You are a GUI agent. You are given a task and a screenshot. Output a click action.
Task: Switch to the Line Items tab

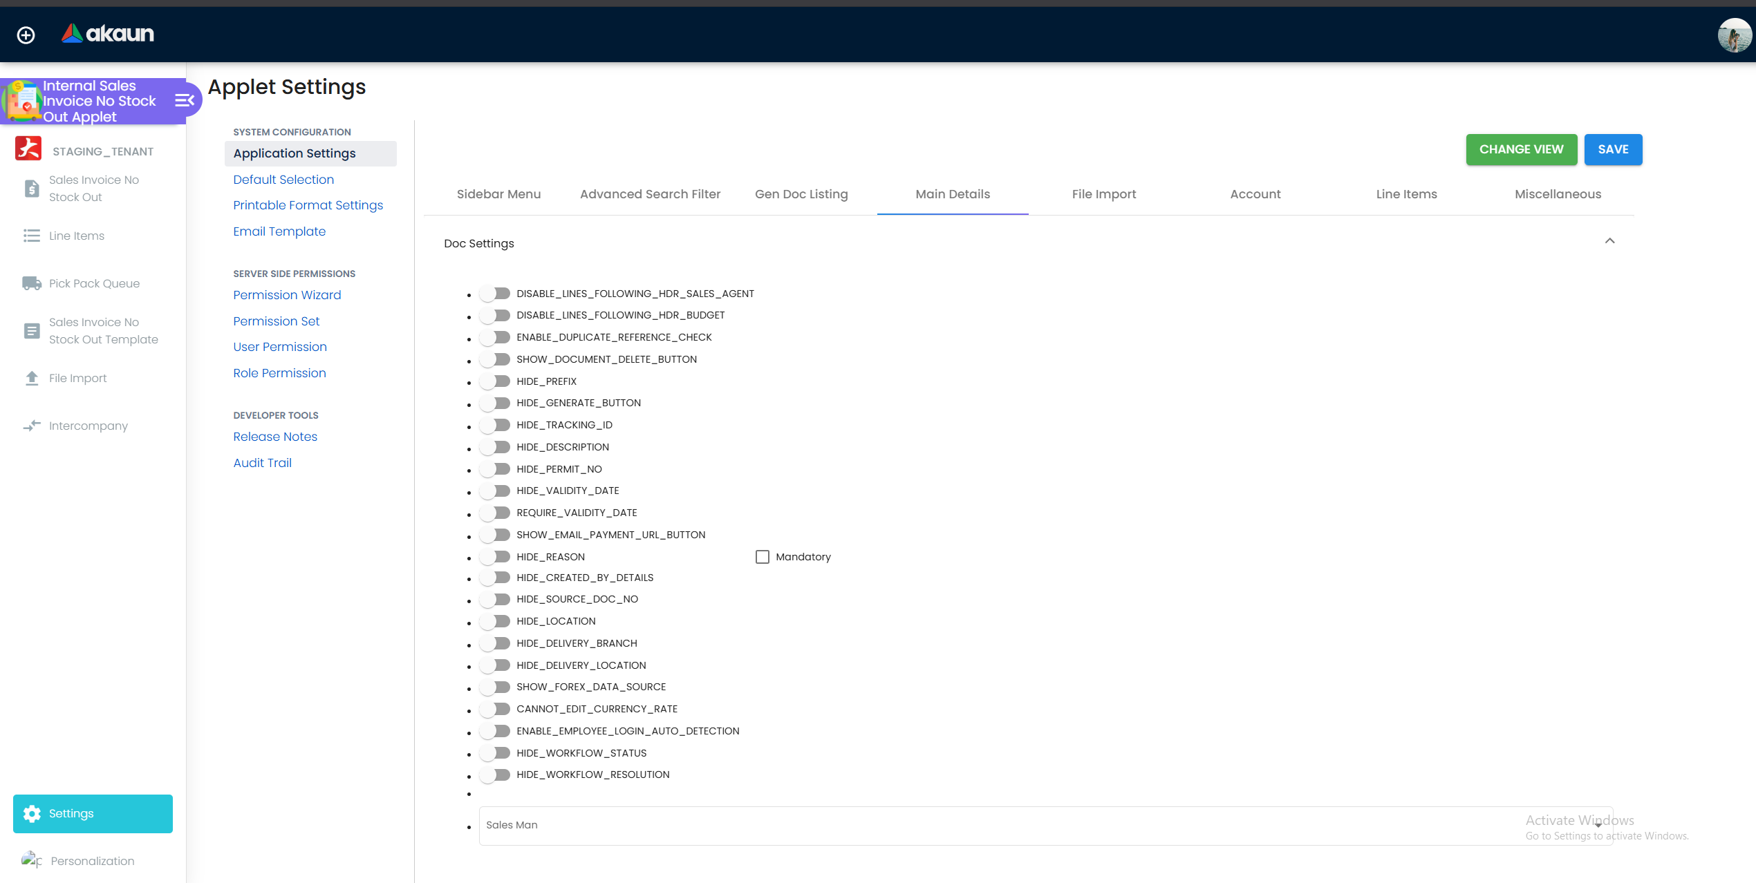click(x=1406, y=195)
